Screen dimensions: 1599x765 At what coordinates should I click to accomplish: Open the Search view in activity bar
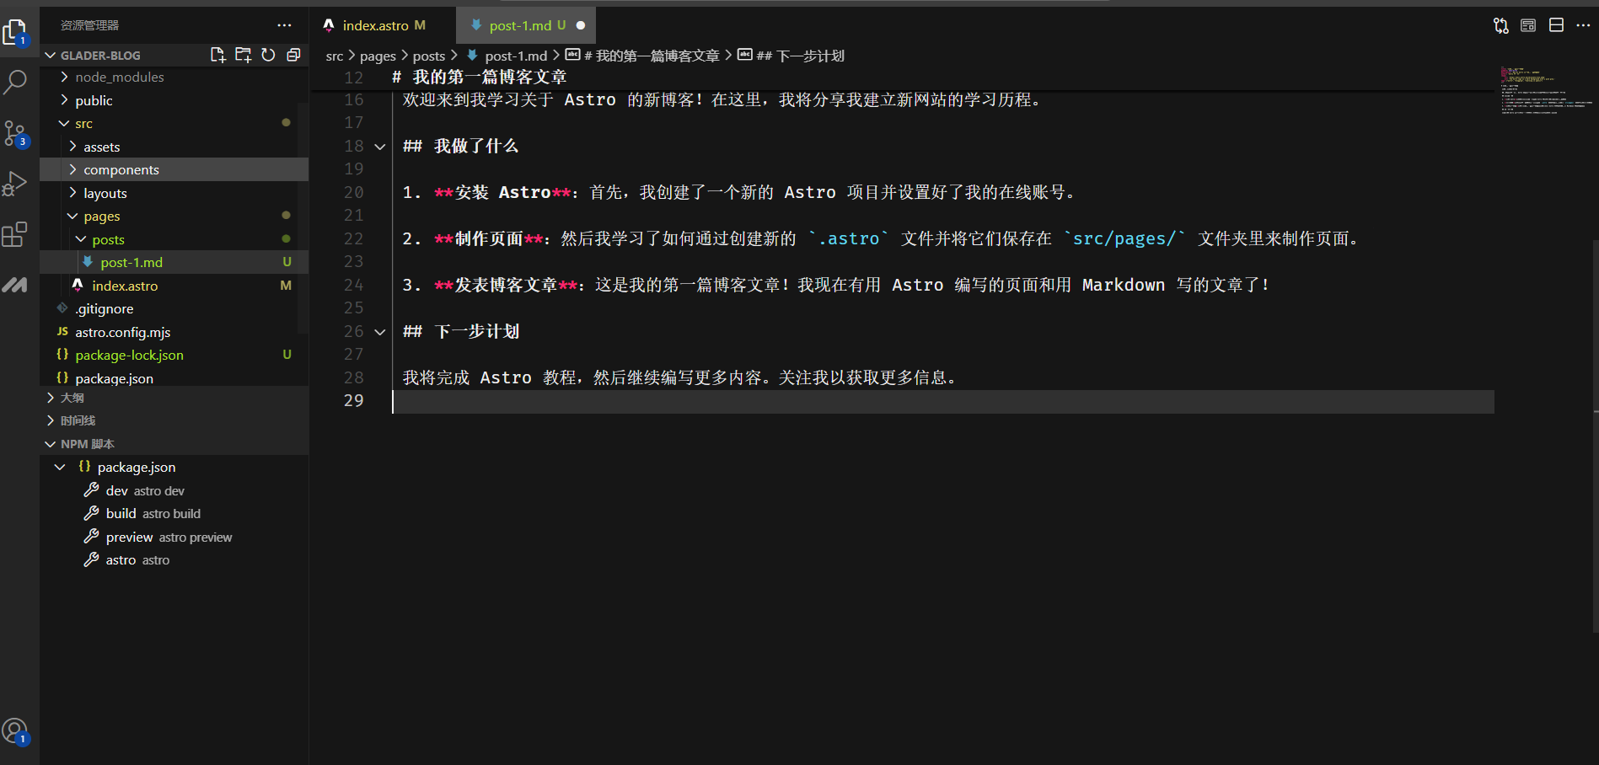(15, 83)
